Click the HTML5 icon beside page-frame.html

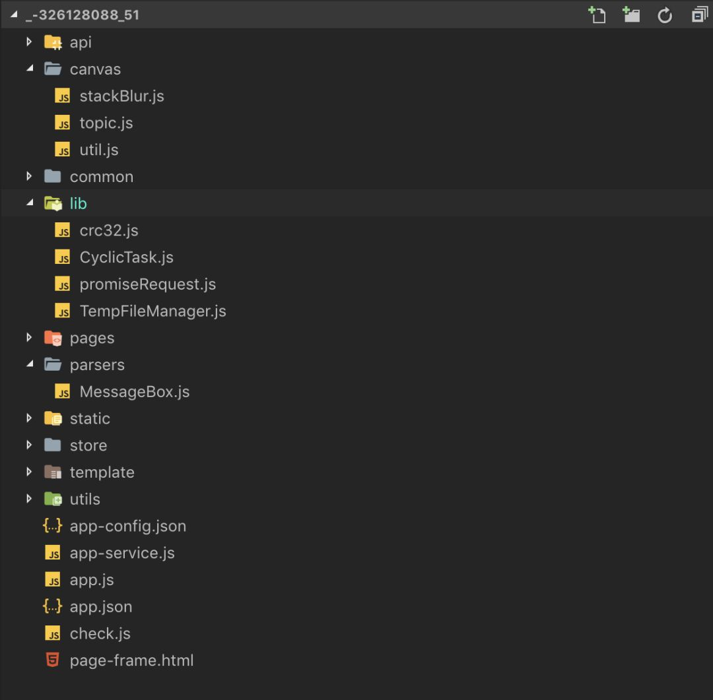pyautogui.click(x=53, y=660)
